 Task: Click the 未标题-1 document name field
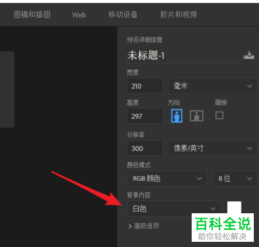coord(184,56)
